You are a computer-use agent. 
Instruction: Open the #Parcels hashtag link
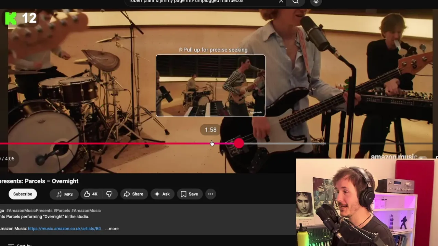pos(62,210)
